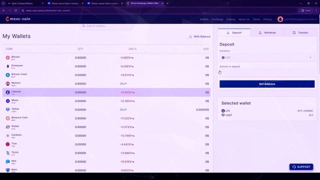Click the Bitcoin coin icon
The image size is (320, 180).
pos(8,58)
